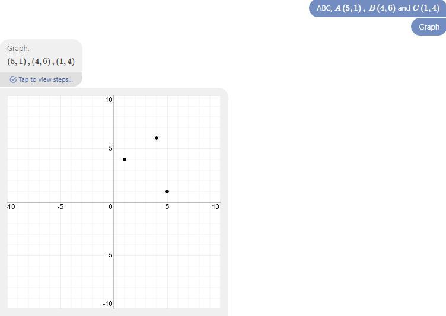This screenshot has height=316, width=446.
Task: Click the 10 label atop the y-axis
Action: (x=109, y=100)
